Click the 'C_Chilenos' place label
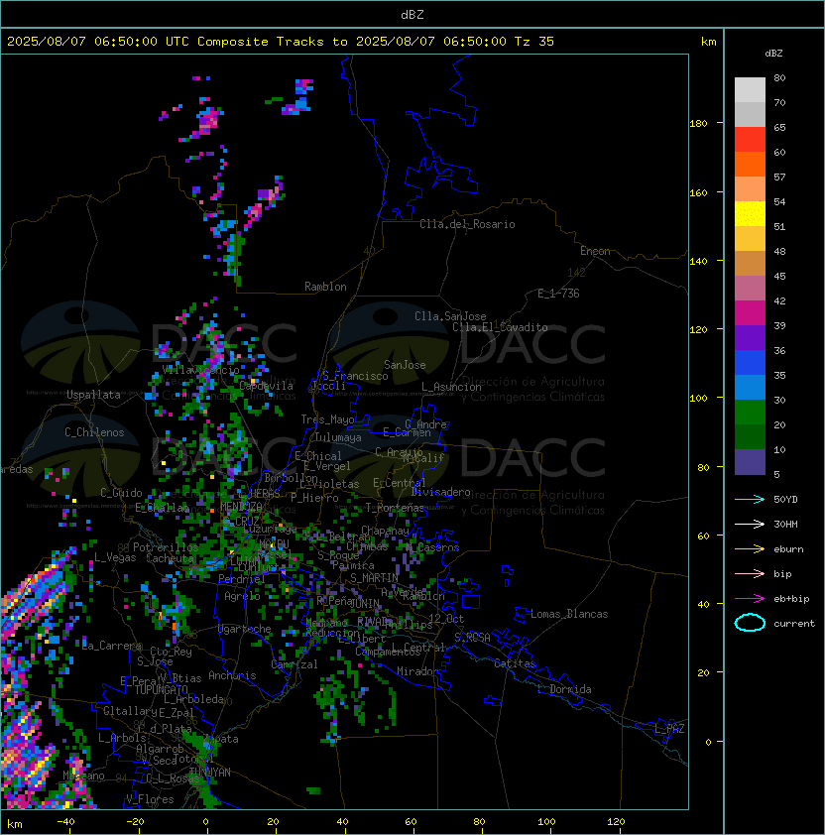Viewport: 825px width, 835px height. coord(94,432)
